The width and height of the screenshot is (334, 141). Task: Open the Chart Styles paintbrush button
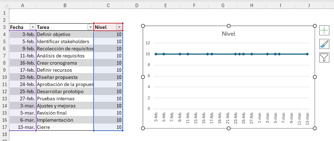click(x=324, y=44)
